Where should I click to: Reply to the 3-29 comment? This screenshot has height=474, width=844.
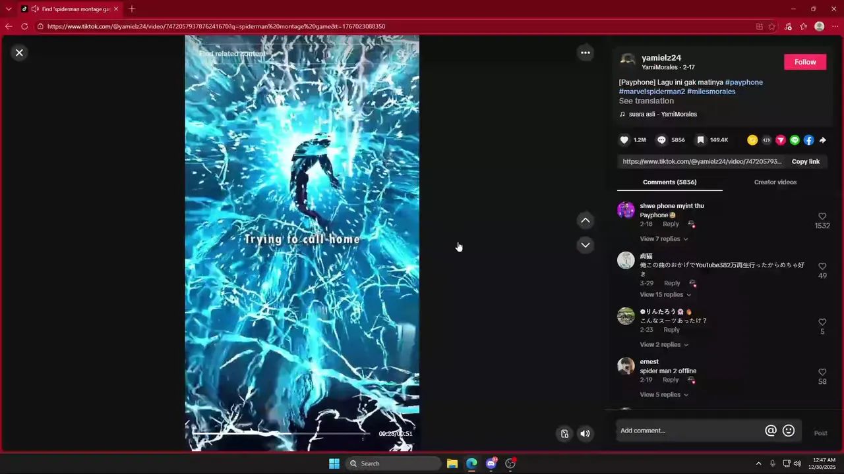pos(672,283)
